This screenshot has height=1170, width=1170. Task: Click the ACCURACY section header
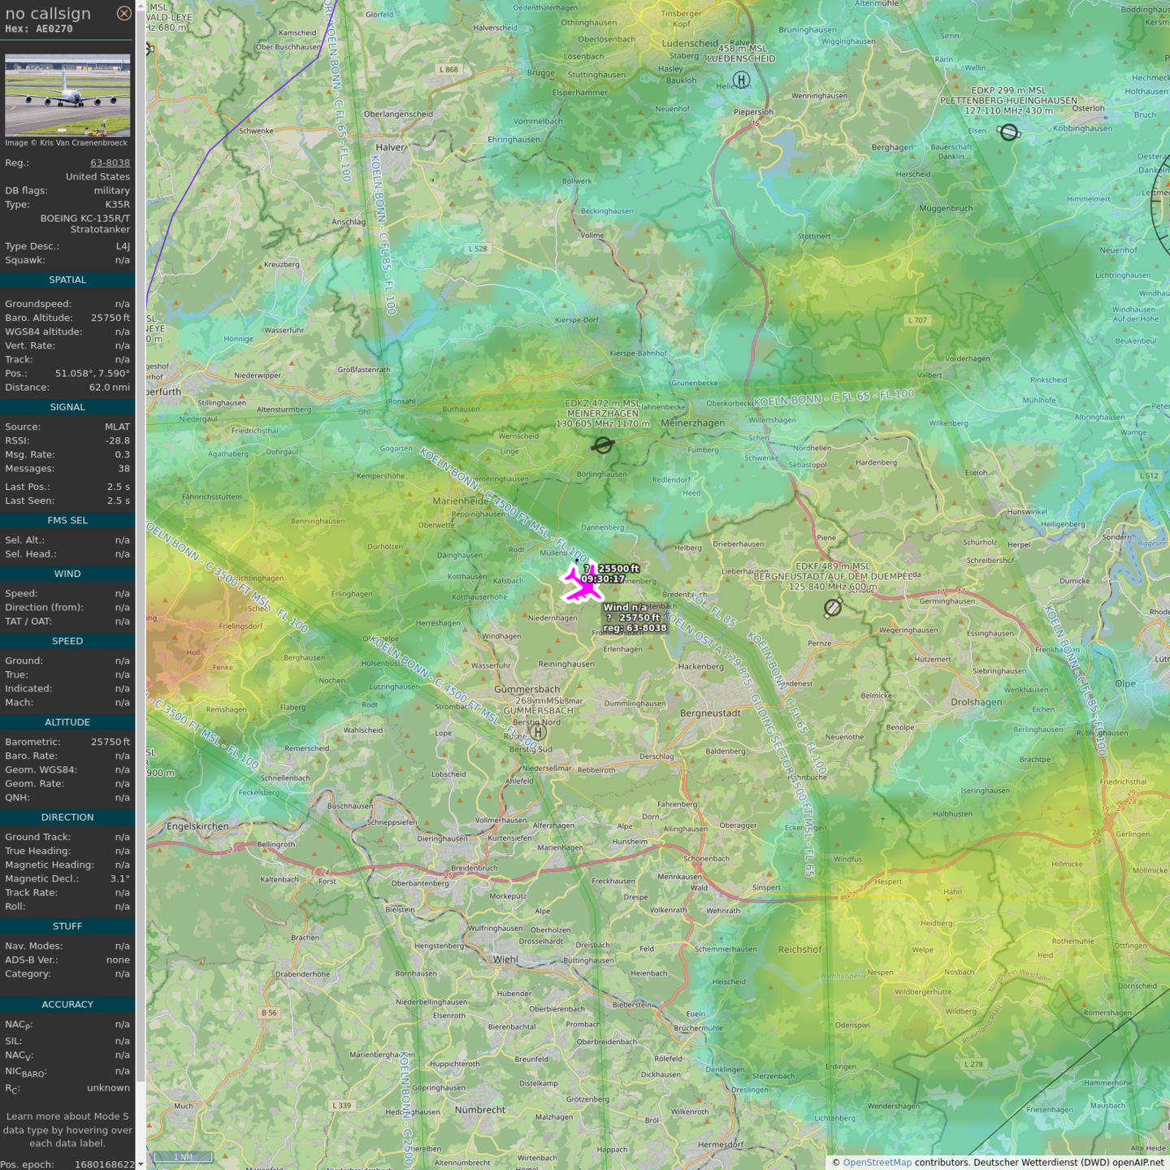pyautogui.click(x=67, y=1005)
